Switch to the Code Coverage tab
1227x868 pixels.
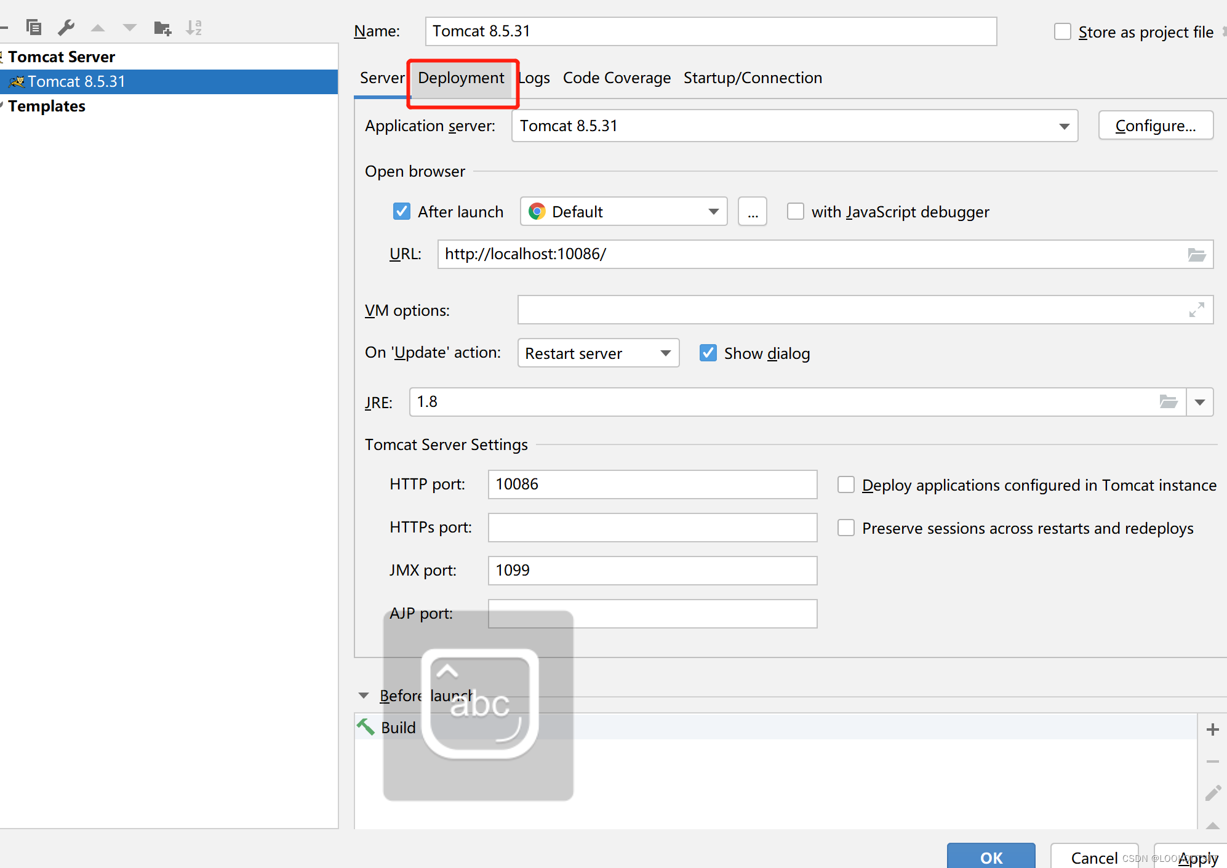617,78
